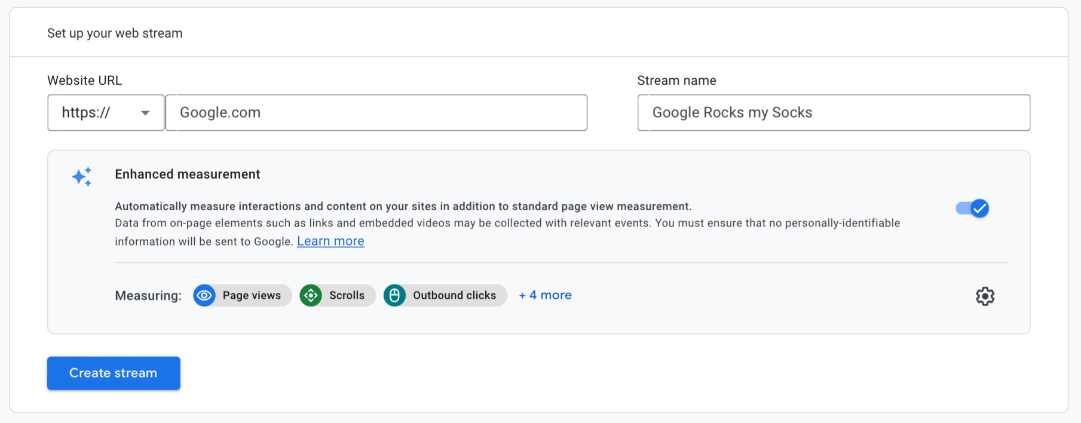Click the Website URL label

point(84,80)
